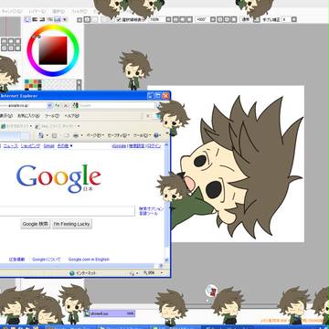The height and width of the screenshot is (329, 329).
Task: Click the Redo button in SAI's toolbar
Action: point(95,19)
